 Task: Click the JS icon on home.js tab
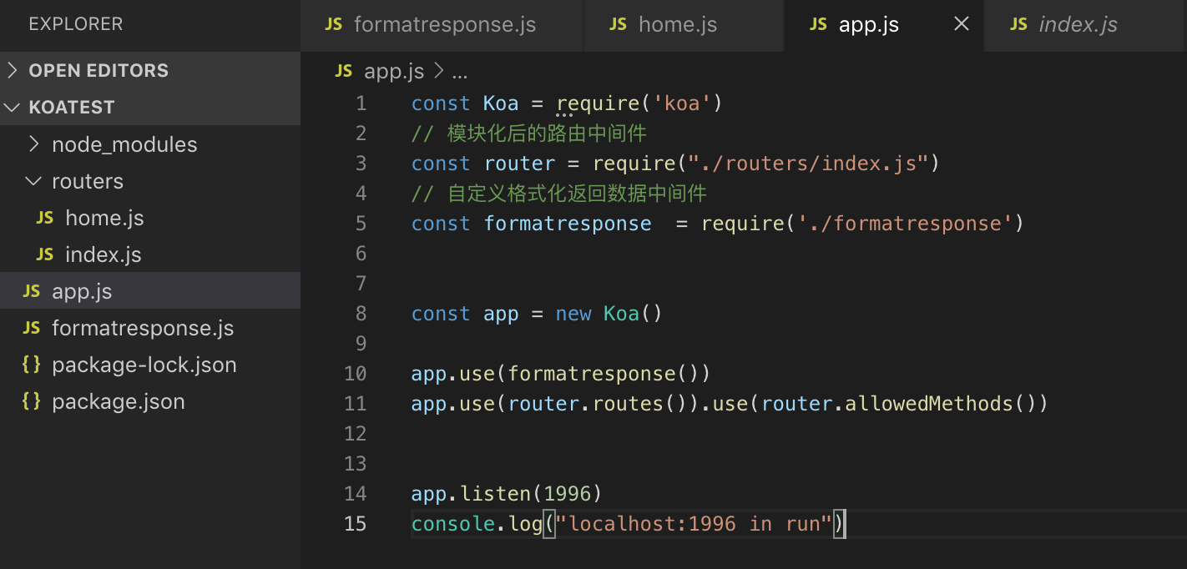pos(618,25)
